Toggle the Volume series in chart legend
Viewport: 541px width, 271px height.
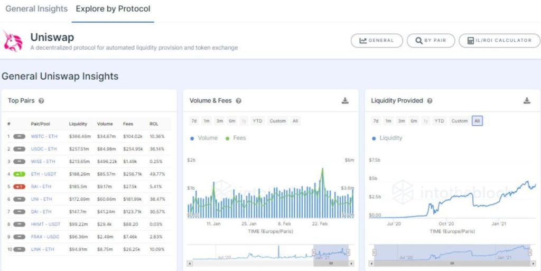coord(204,138)
